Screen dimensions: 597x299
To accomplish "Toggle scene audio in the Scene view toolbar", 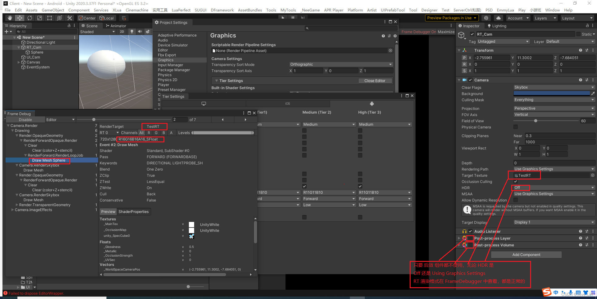I will point(140,31).
